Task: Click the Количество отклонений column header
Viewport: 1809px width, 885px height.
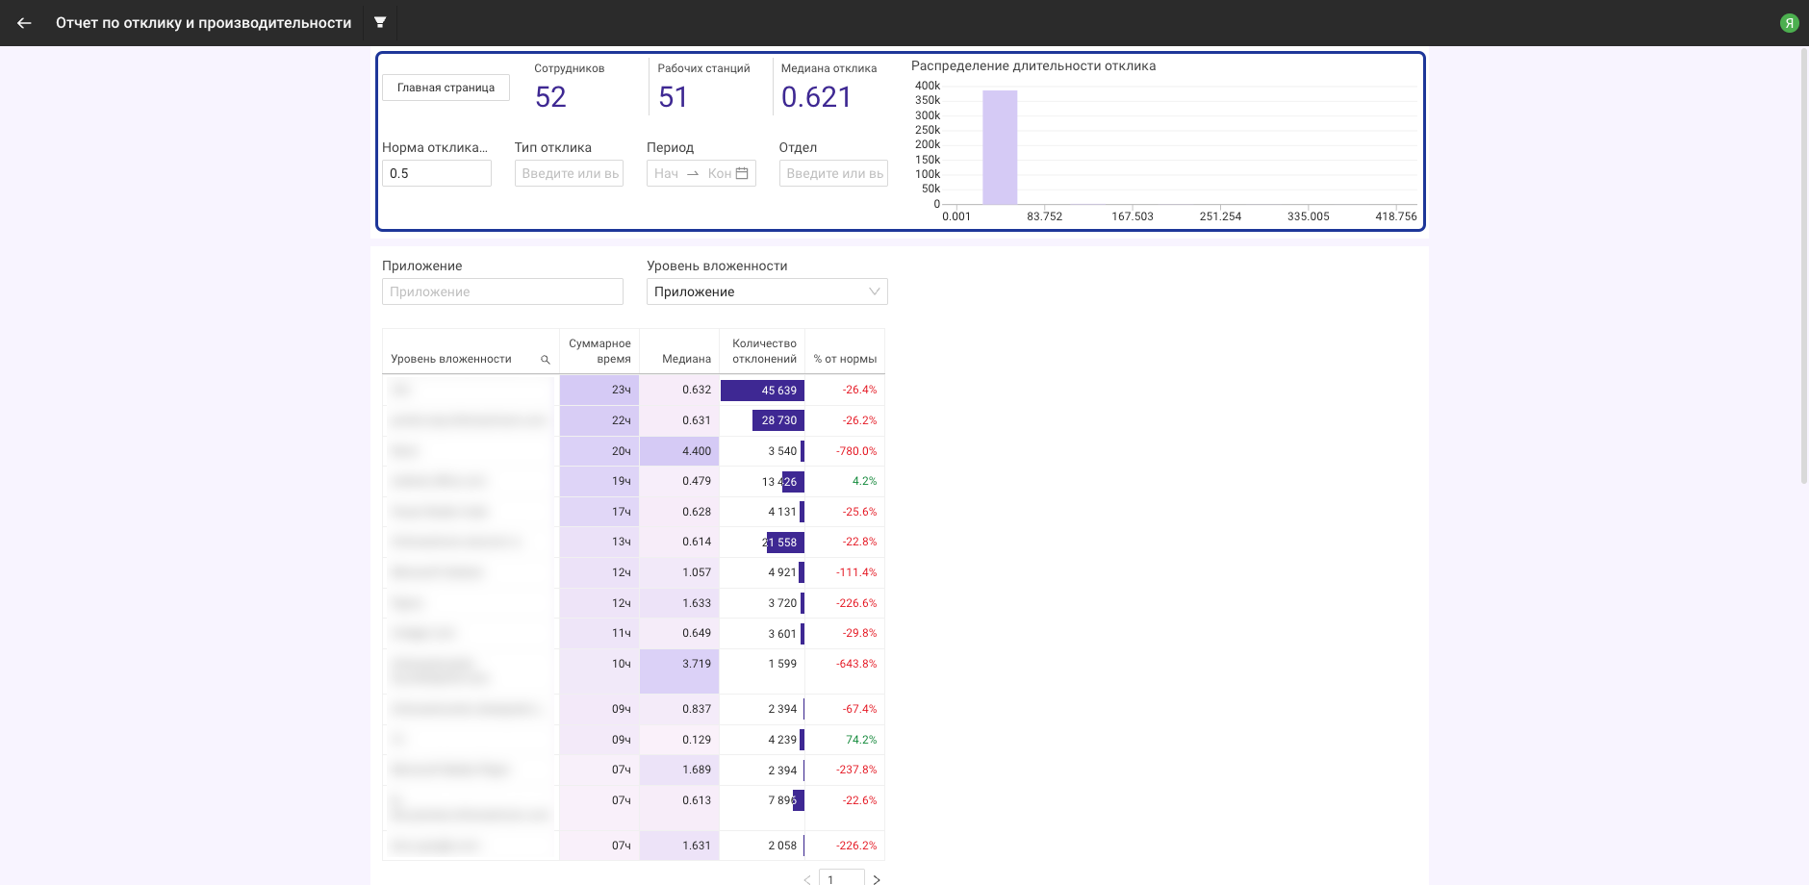Action: [x=764, y=351]
